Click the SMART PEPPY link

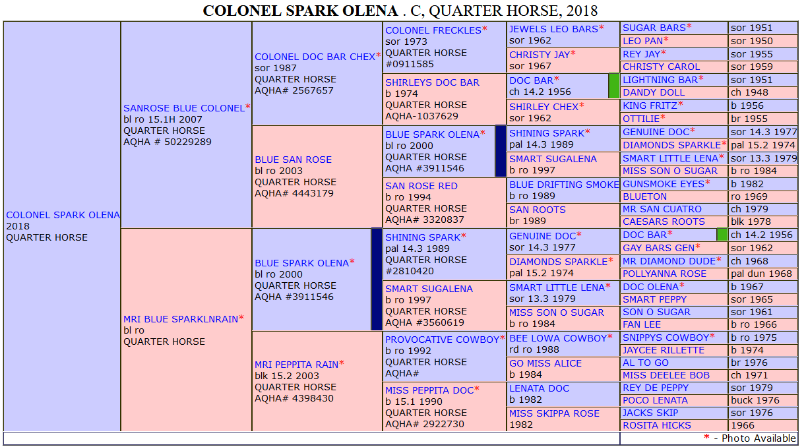tap(654, 299)
